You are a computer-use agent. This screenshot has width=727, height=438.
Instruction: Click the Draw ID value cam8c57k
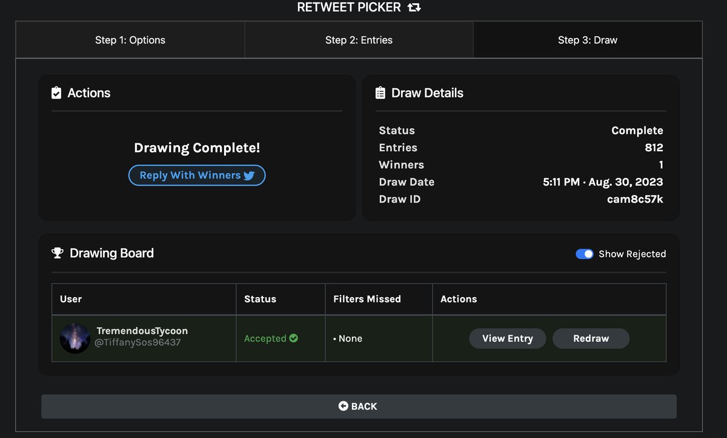pyautogui.click(x=635, y=199)
